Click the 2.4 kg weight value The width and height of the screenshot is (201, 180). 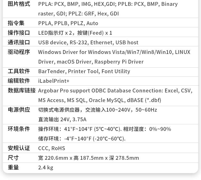pos(46,168)
